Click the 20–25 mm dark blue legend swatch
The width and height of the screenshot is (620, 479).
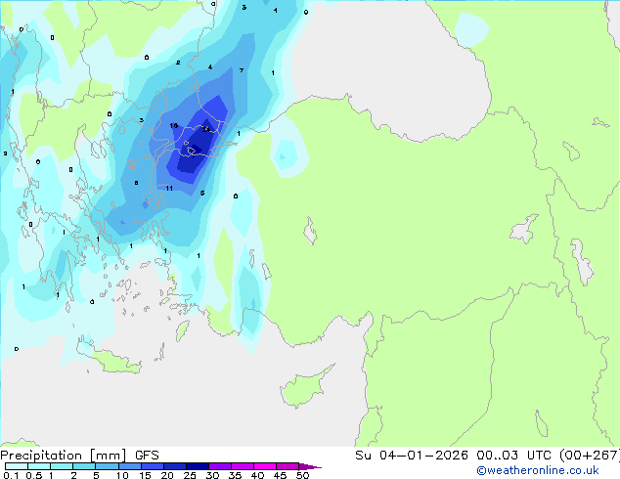coord(175,466)
